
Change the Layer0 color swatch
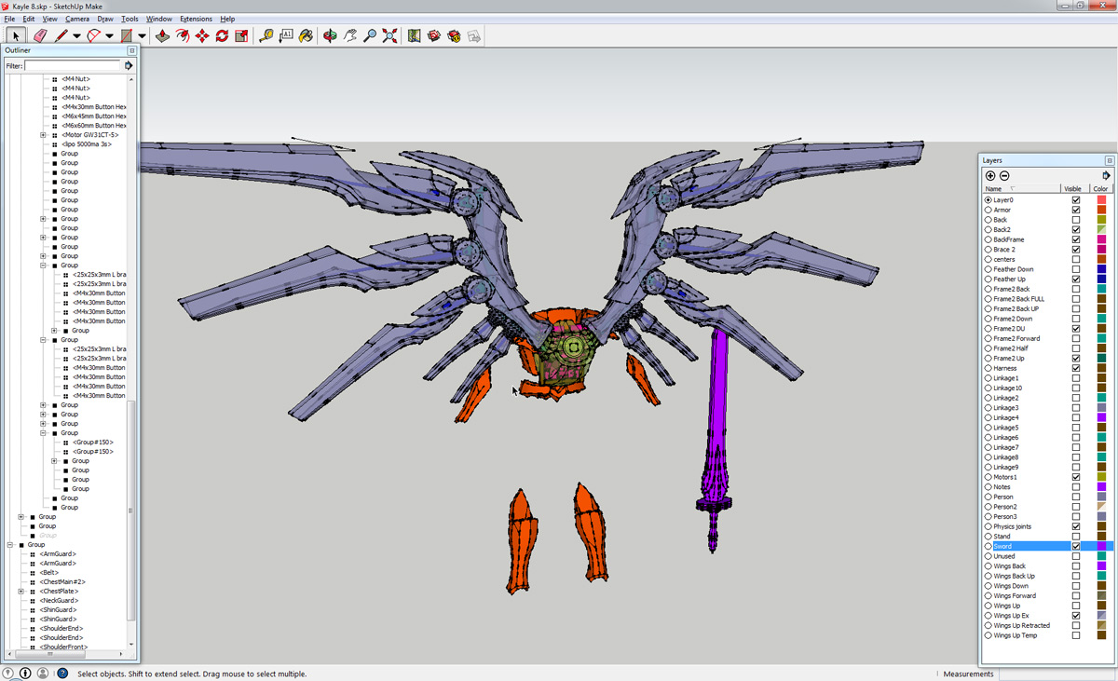coord(1101,200)
